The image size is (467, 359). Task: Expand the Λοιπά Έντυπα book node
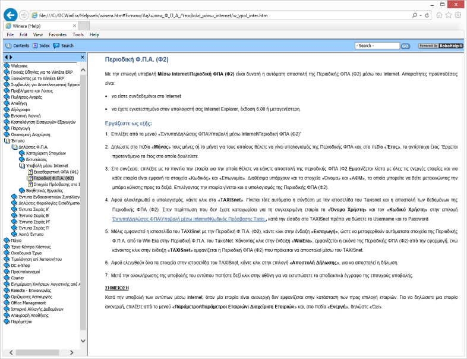click(x=14, y=234)
